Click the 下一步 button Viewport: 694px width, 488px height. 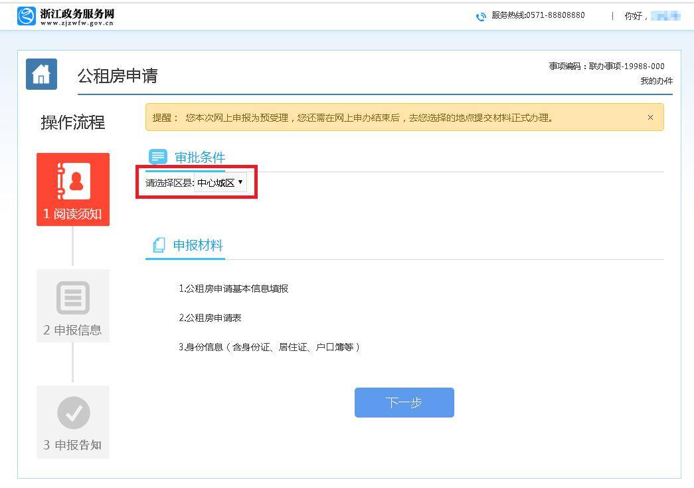404,402
